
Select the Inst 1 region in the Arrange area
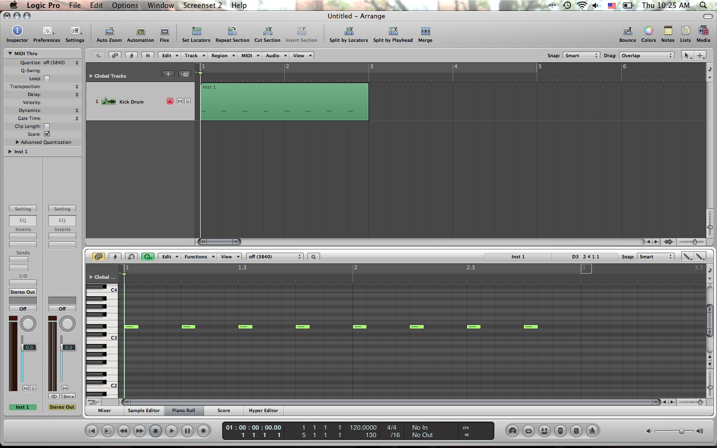pos(284,102)
